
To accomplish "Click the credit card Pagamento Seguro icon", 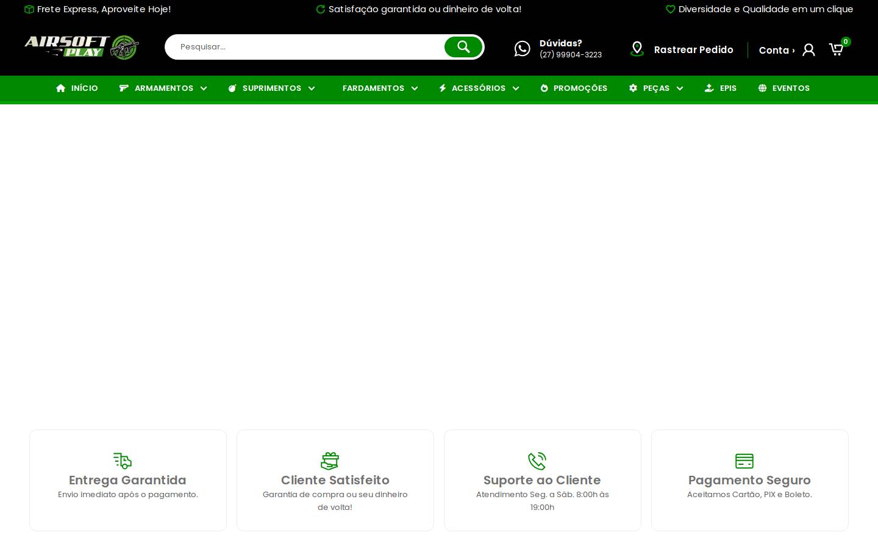I will coord(744,461).
